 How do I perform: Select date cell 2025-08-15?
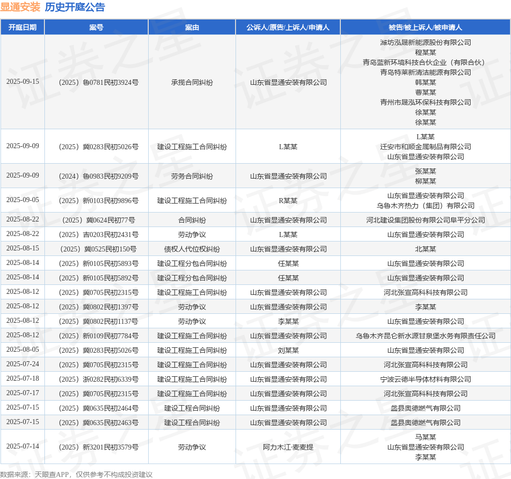click(x=22, y=248)
